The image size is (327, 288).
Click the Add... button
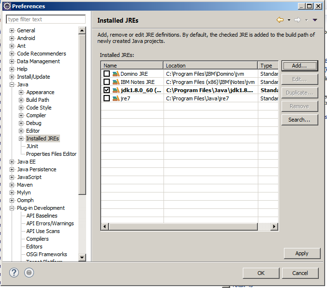[299, 66]
